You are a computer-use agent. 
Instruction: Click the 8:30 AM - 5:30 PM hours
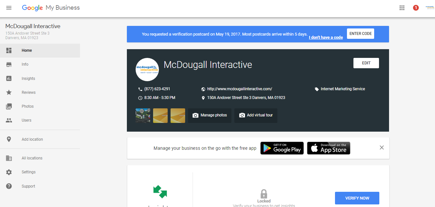point(160,98)
